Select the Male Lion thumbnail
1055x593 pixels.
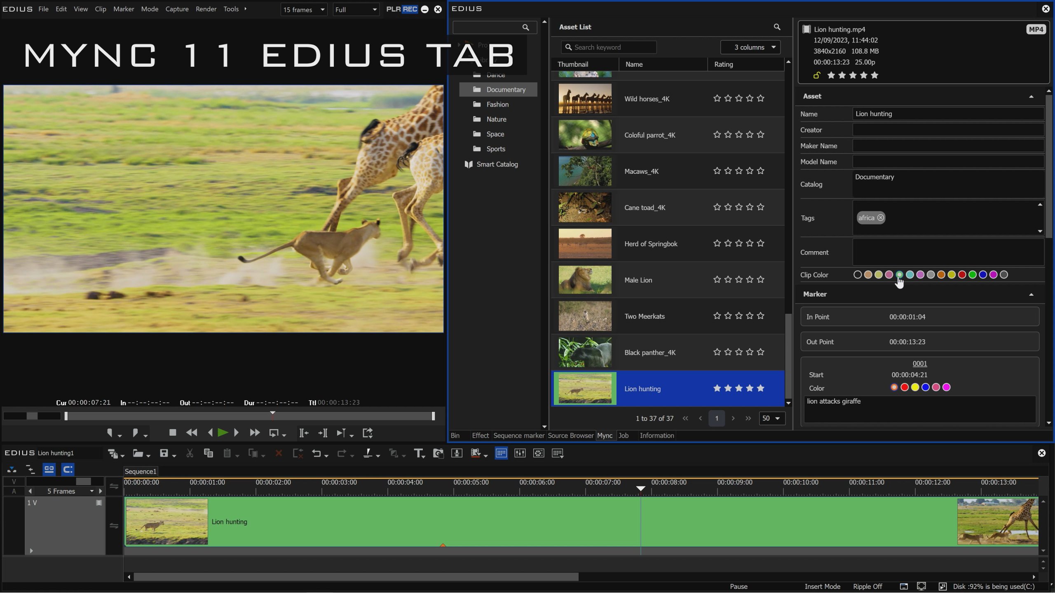585,280
